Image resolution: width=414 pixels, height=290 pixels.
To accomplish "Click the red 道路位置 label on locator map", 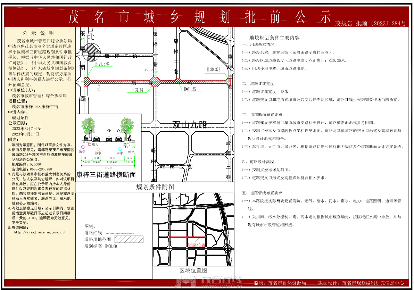I will tap(197, 245).
